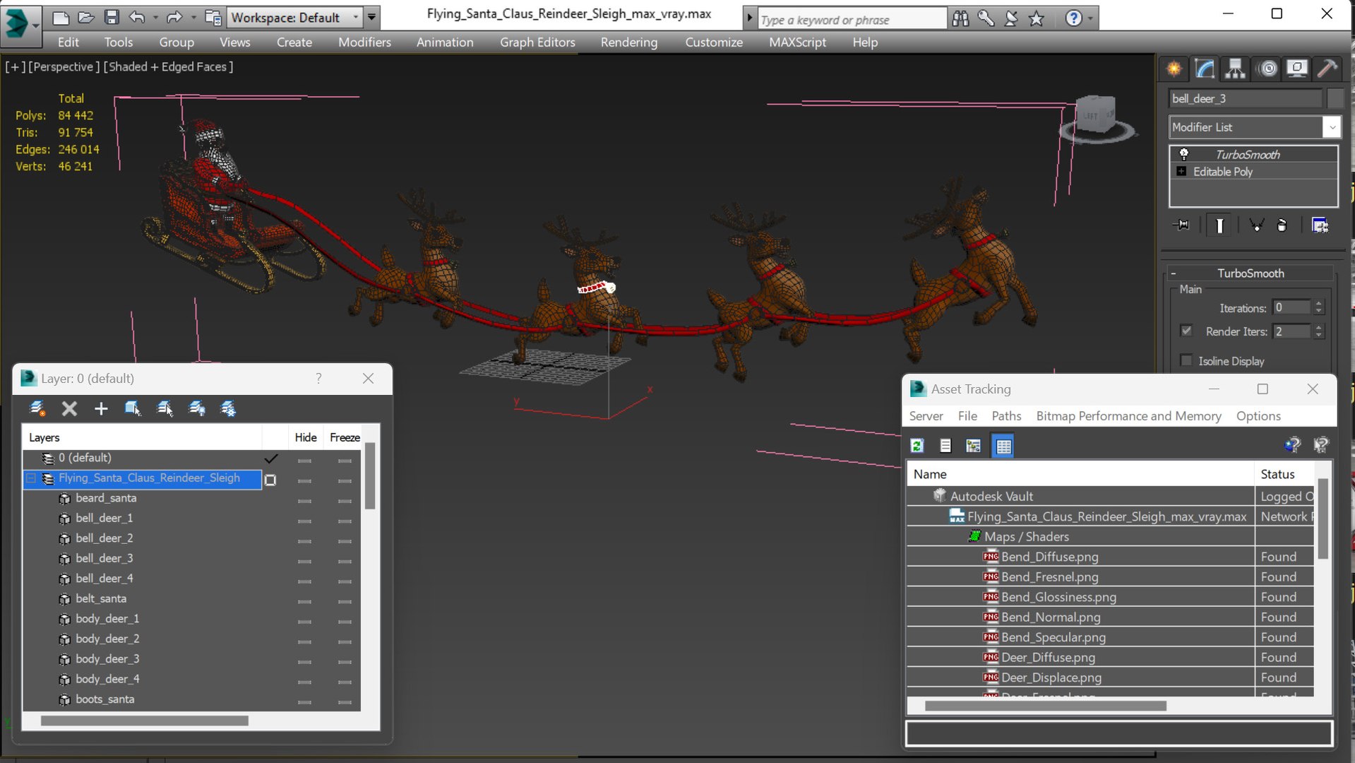This screenshot has height=763, width=1355.
Task: Open the Motion command panel tab
Action: pos(1268,69)
